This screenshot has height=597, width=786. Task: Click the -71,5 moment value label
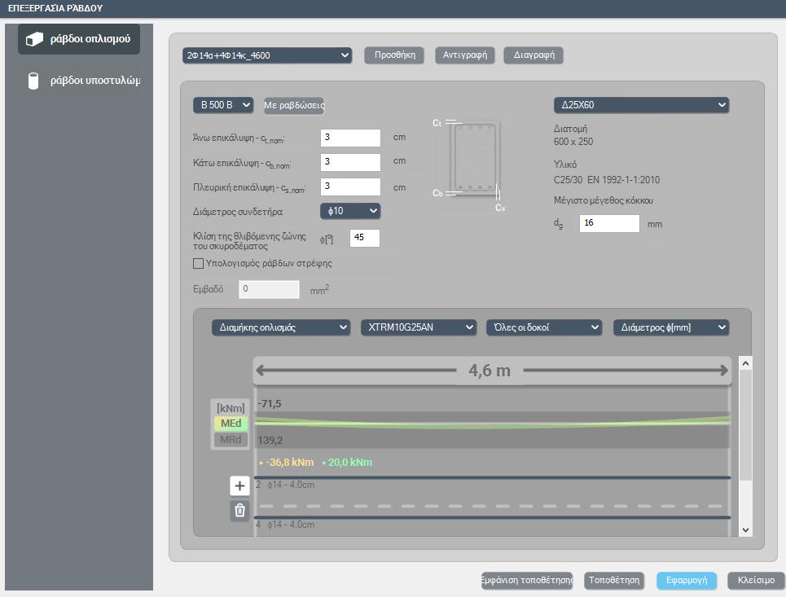pos(269,403)
